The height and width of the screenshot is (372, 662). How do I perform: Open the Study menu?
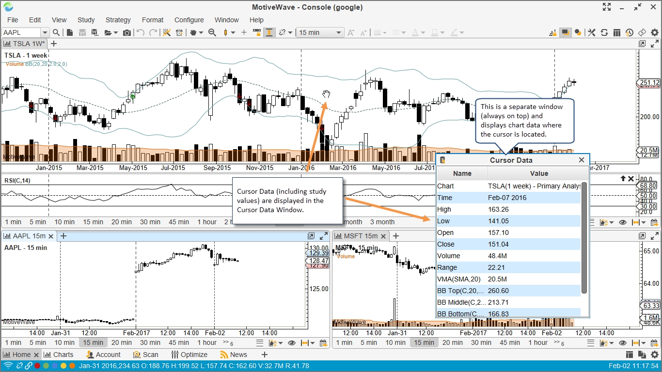click(x=86, y=20)
